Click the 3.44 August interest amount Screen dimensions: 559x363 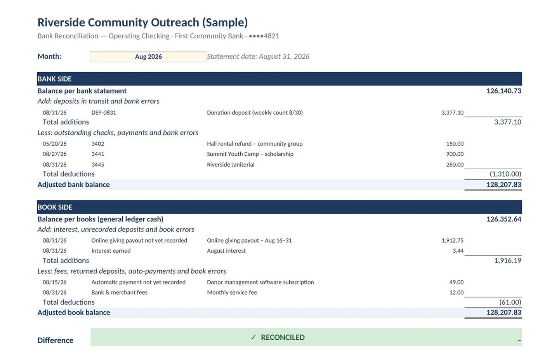458,251
